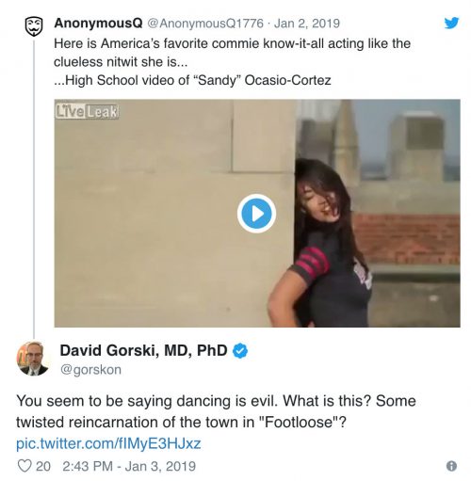
Task: Open the tweet info icon
Action: point(451,466)
